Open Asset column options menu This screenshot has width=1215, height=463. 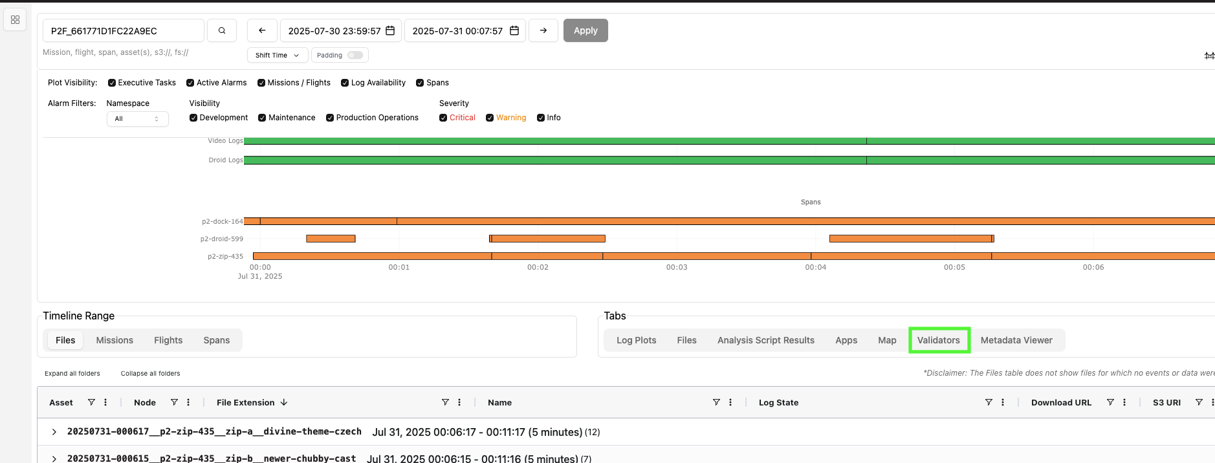[x=105, y=402]
